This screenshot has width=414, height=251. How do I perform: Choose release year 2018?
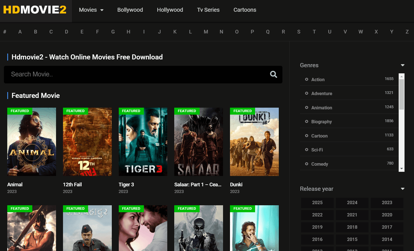pyautogui.click(x=352, y=227)
